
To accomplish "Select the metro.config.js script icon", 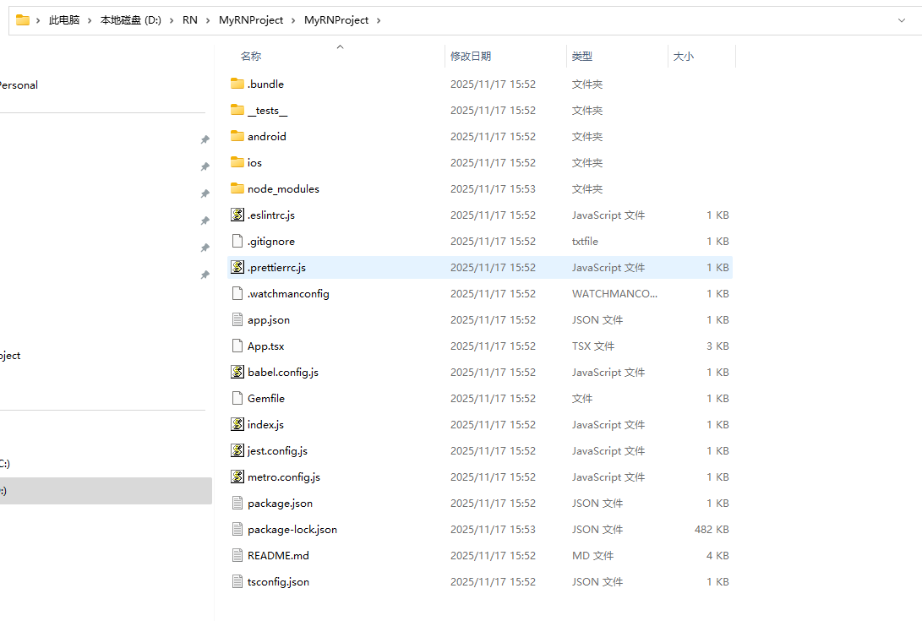I will (x=237, y=477).
